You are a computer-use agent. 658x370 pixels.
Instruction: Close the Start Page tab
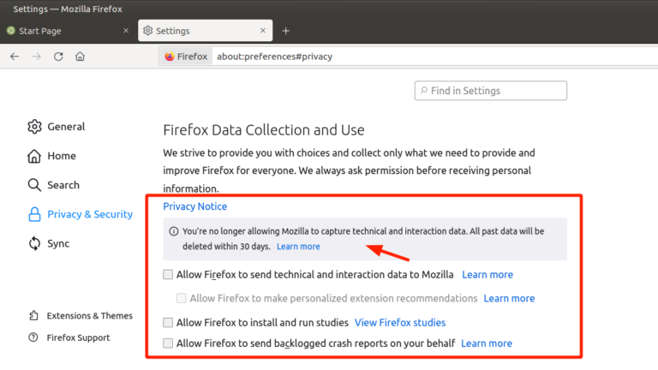click(x=126, y=31)
